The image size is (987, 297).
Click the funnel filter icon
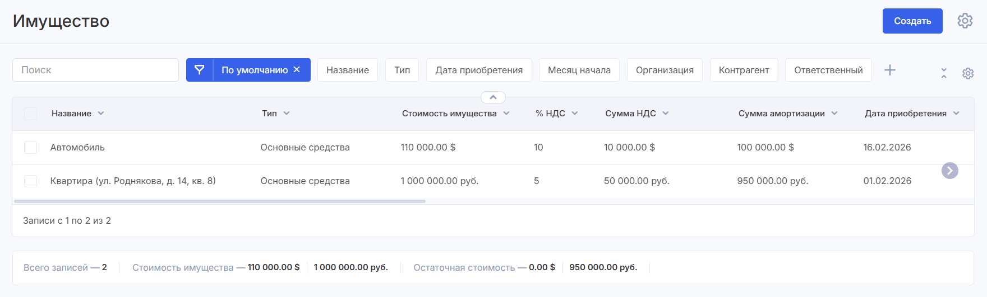[x=199, y=70]
